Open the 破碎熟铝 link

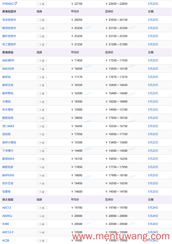pos(8,93)
